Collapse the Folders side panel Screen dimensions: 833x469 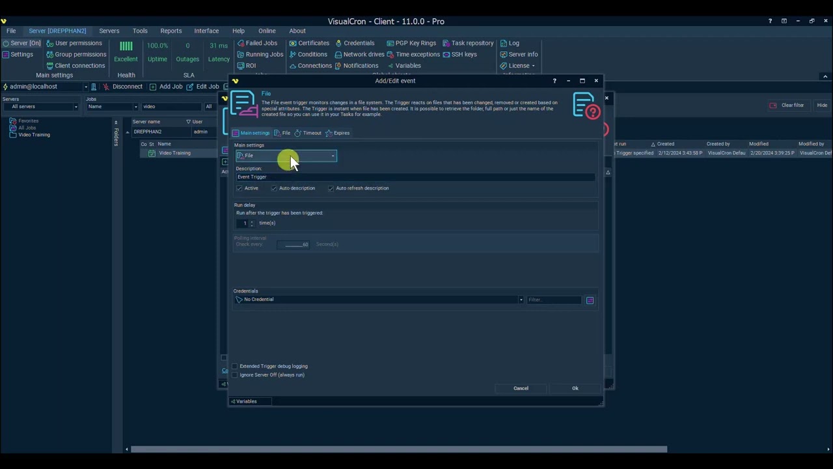(116, 122)
